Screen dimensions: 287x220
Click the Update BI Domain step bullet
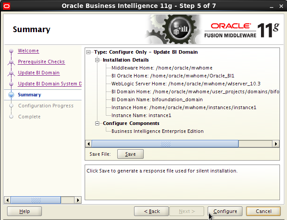[x=11, y=73]
